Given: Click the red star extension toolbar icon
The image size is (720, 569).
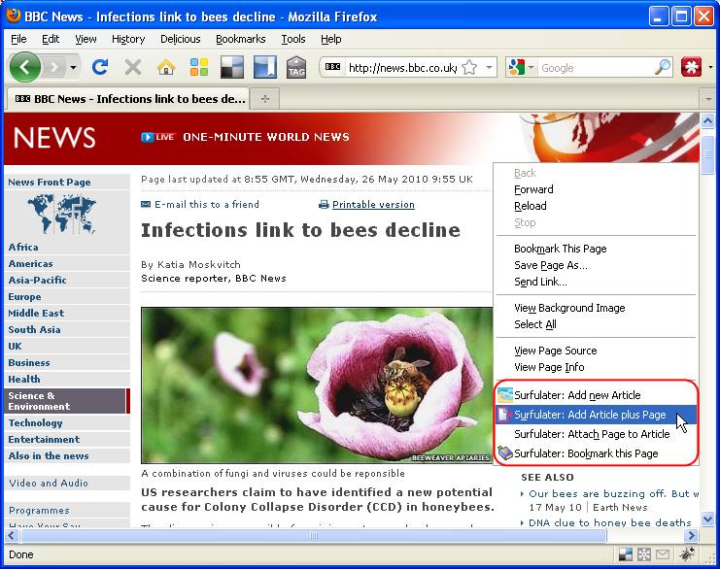Looking at the screenshot, I should click(x=692, y=67).
